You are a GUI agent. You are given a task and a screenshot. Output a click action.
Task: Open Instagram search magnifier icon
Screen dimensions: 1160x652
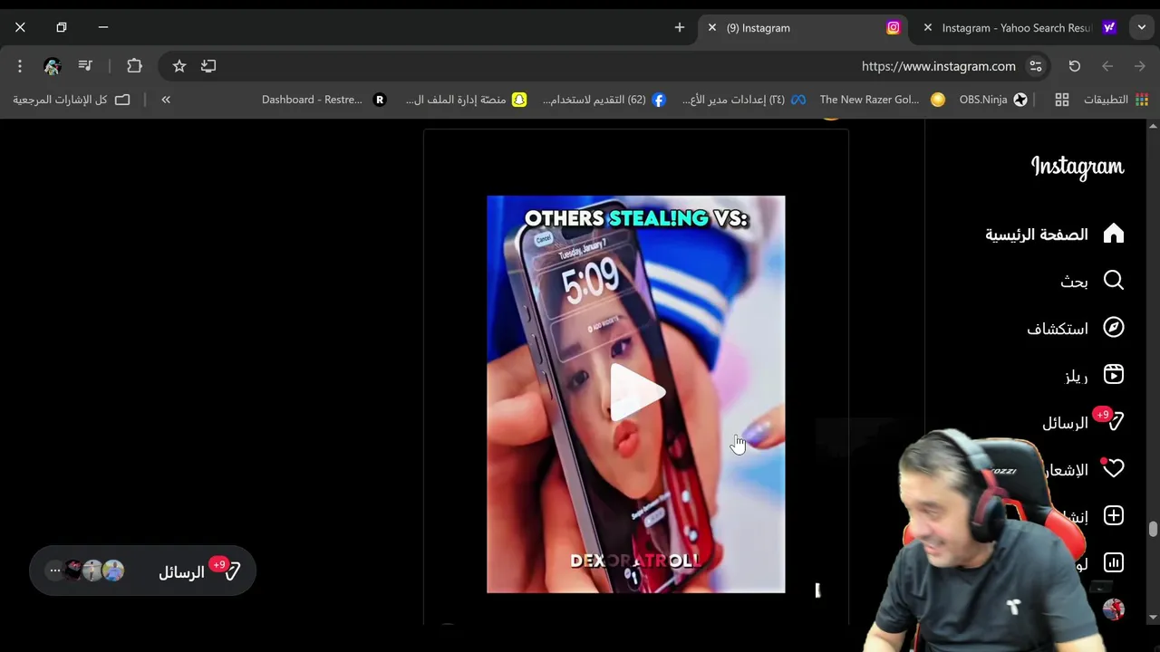pyautogui.click(x=1113, y=281)
